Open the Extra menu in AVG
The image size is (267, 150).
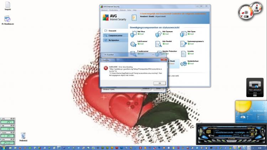[x=129, y=10]
